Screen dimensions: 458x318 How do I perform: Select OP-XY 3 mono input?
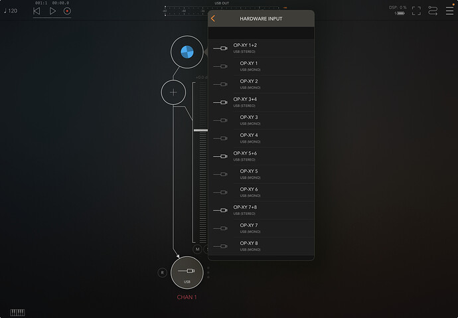261,120
